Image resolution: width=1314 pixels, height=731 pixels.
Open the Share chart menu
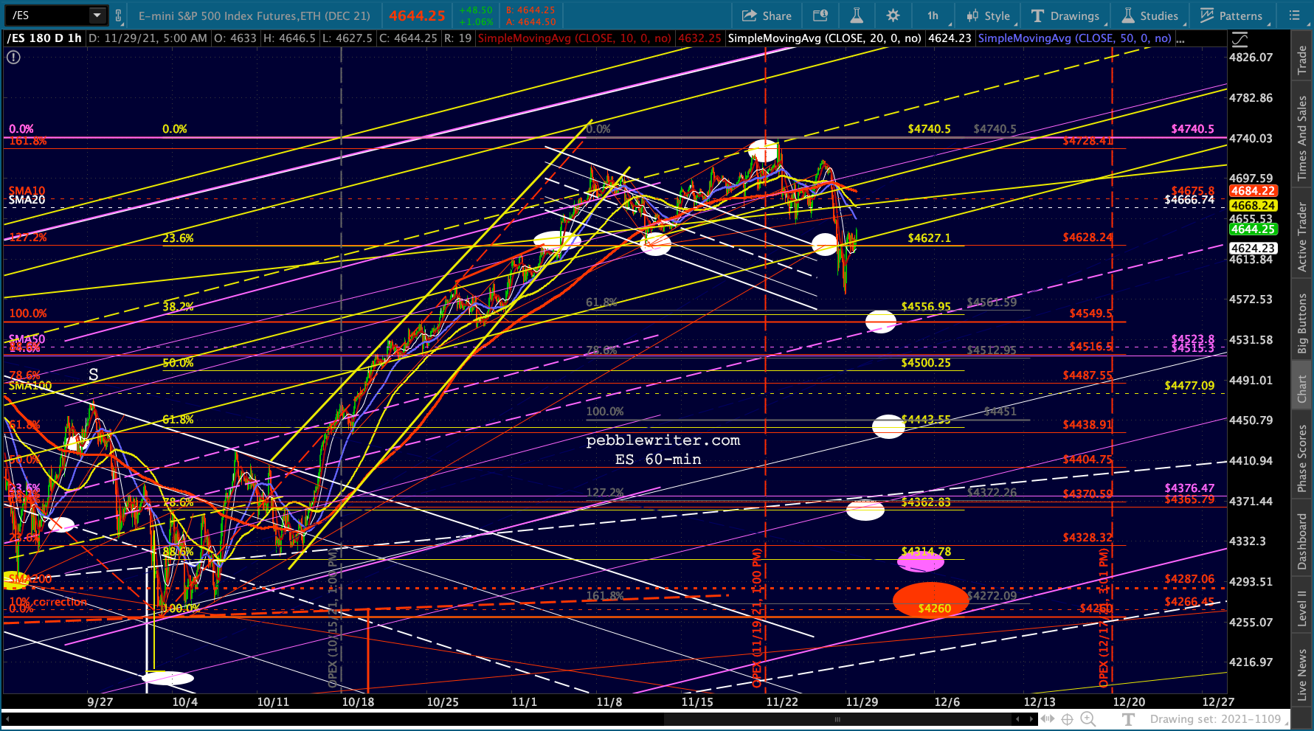click(x=767, y=15)
